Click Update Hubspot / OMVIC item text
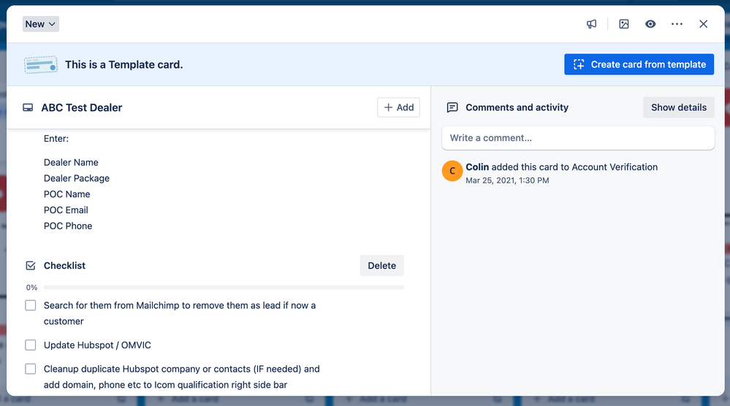730x406 pixels. coord(97,345)
